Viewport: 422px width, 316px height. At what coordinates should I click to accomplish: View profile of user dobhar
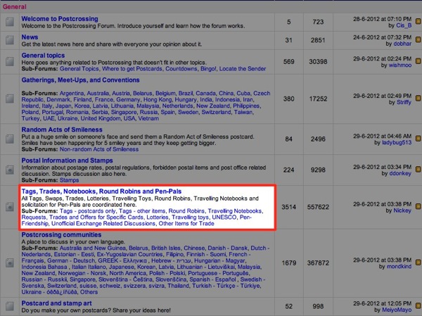tap(402, 44)
